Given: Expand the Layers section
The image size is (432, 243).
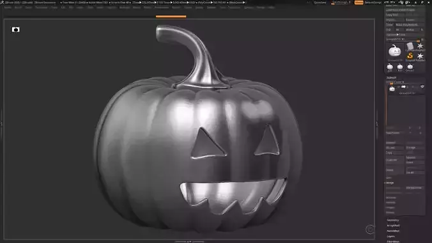Looking at the screenshot, I should click(390, 237).
